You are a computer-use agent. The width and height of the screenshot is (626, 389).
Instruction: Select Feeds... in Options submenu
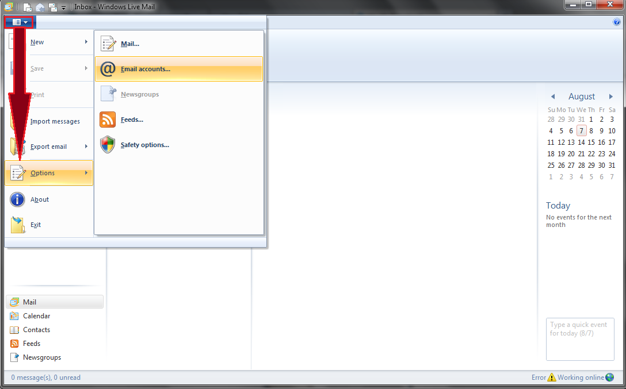(x=179, y=120)
